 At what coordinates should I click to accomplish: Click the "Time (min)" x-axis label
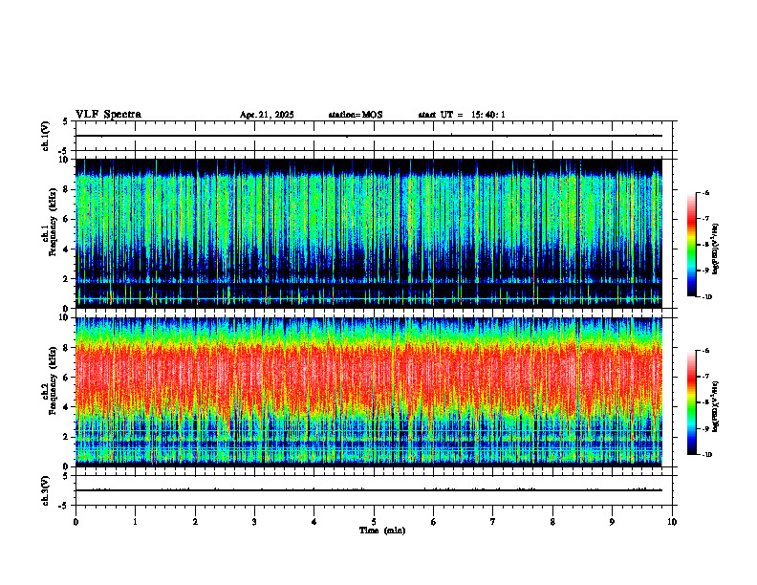coord(382,531)
